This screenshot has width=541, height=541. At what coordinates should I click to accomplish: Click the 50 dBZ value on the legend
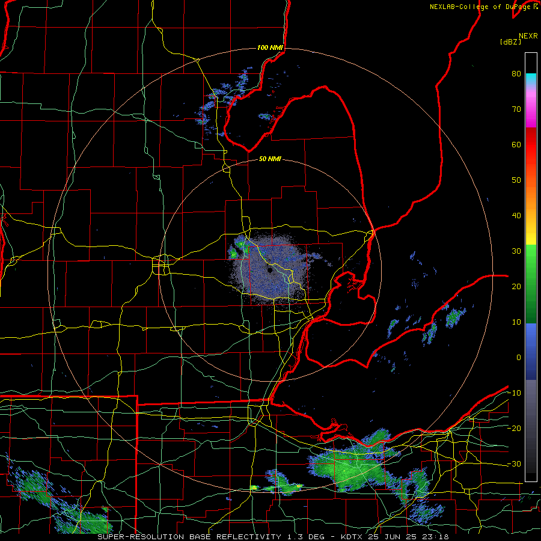[x=516, y=180]
